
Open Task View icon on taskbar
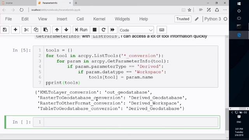239,18
